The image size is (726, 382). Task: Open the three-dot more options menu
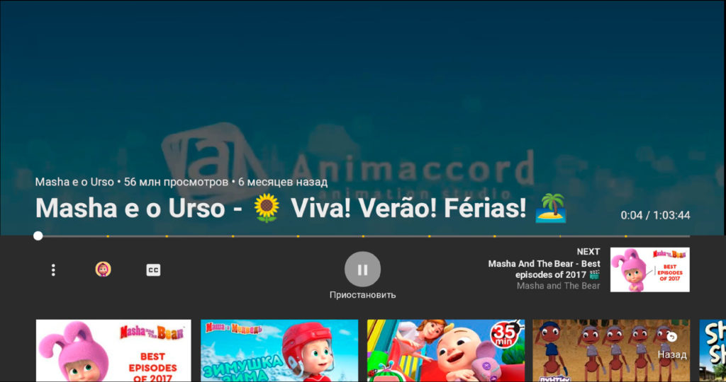[x=53, y=270]
